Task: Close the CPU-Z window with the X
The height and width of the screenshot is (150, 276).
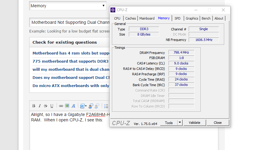Action: pyautogui.click(x=223, y=10)
